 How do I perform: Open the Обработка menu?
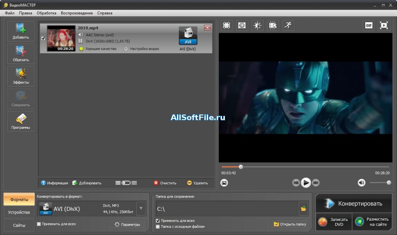coord(46,13)
